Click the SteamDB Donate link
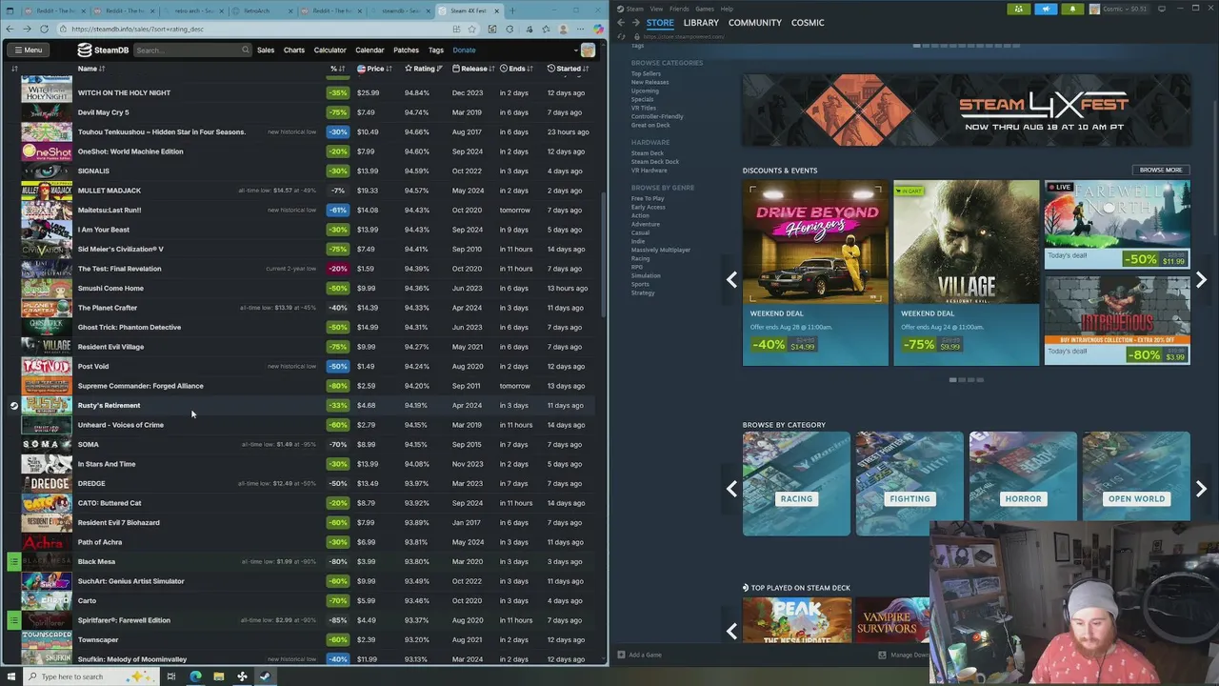The width and height of the screenshot is (1219, 686). coord(464,50)
